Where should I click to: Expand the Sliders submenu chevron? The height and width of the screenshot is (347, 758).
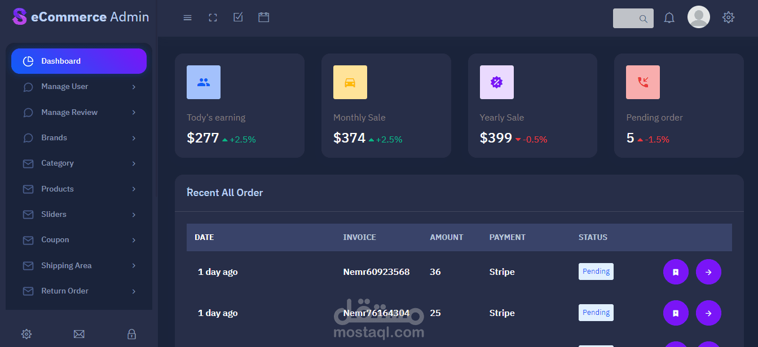tap(134, 215)
